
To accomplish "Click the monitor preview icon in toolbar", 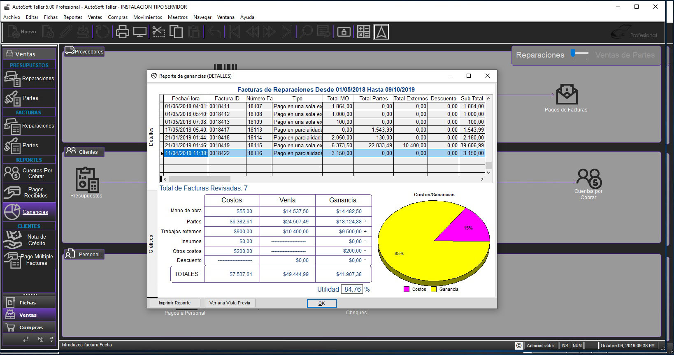I will point(140,32).
